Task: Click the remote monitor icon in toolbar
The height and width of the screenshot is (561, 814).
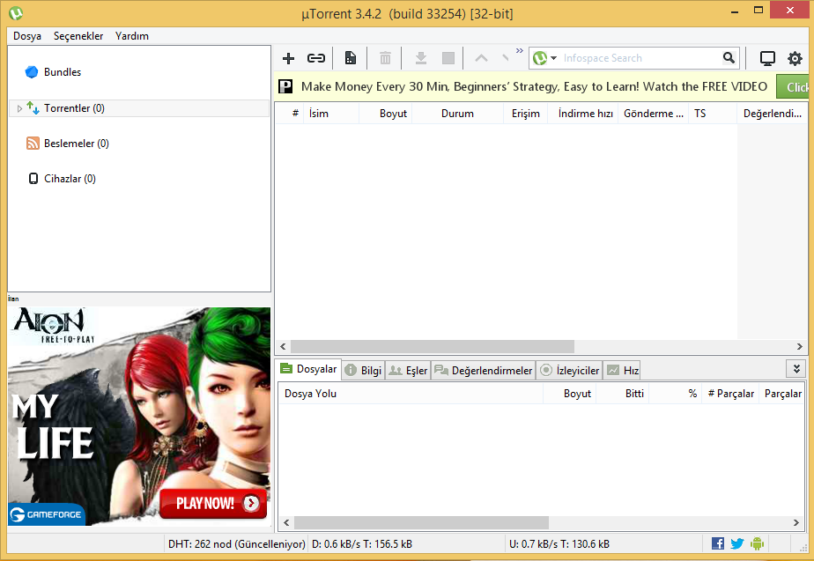Action: (x=767, y=58)
